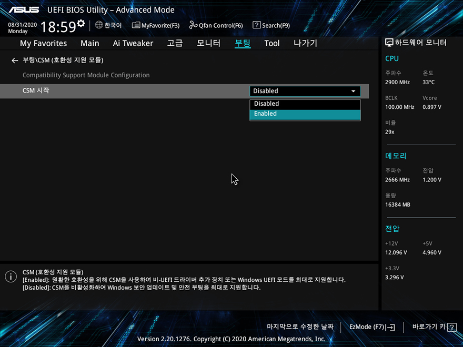Click 마지막으로 수정한 날짜 at the bottom
463x347 pixels.
coord(300,326)
